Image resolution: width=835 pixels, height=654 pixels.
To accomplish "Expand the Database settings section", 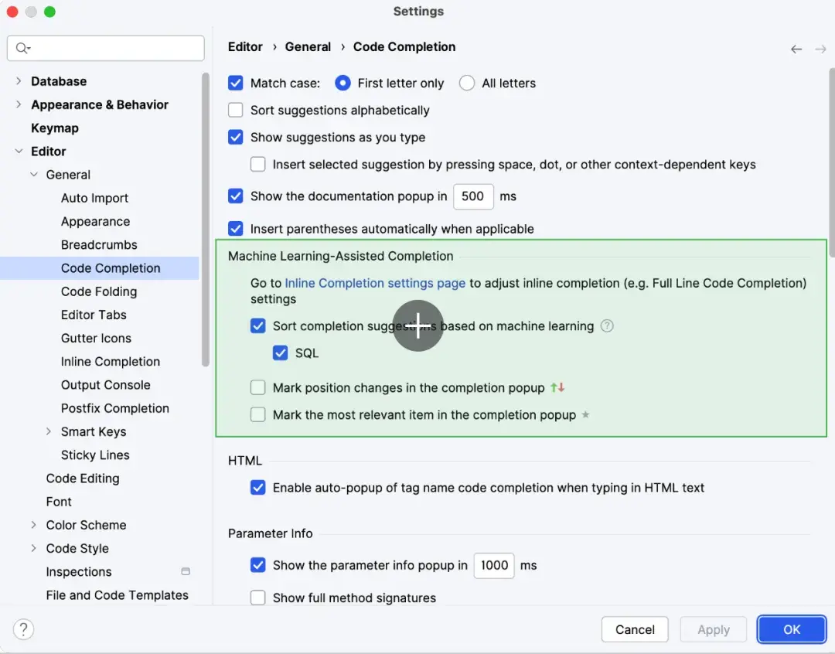I will tap(19, 81).
